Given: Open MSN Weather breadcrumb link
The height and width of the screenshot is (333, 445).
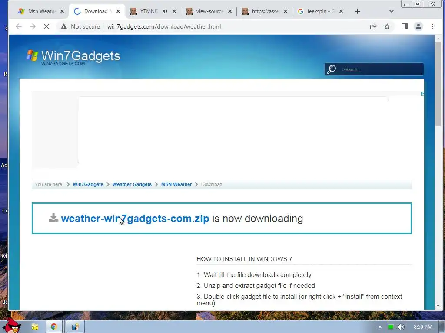Looking at the screenshot, I should click(176, 184).
